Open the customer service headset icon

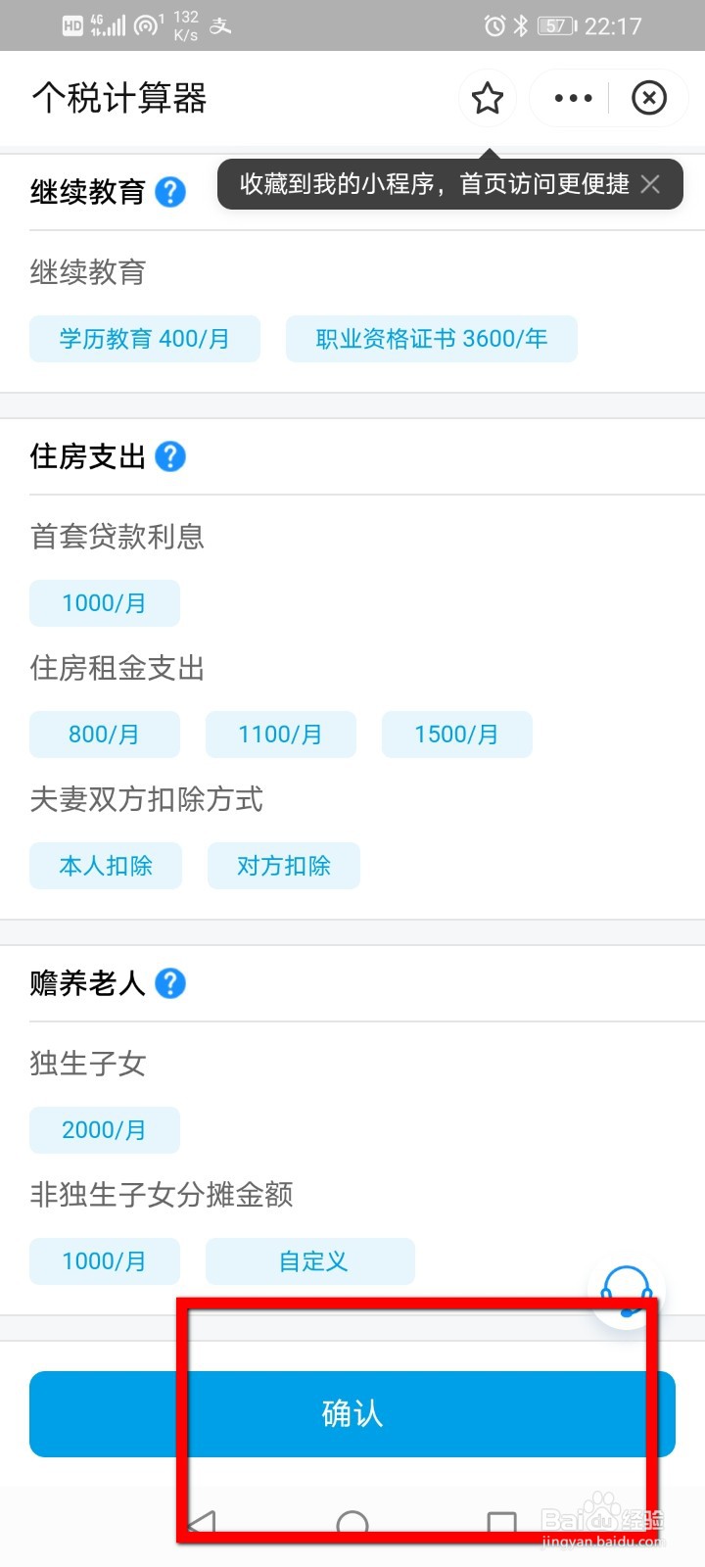[627, 1291]
